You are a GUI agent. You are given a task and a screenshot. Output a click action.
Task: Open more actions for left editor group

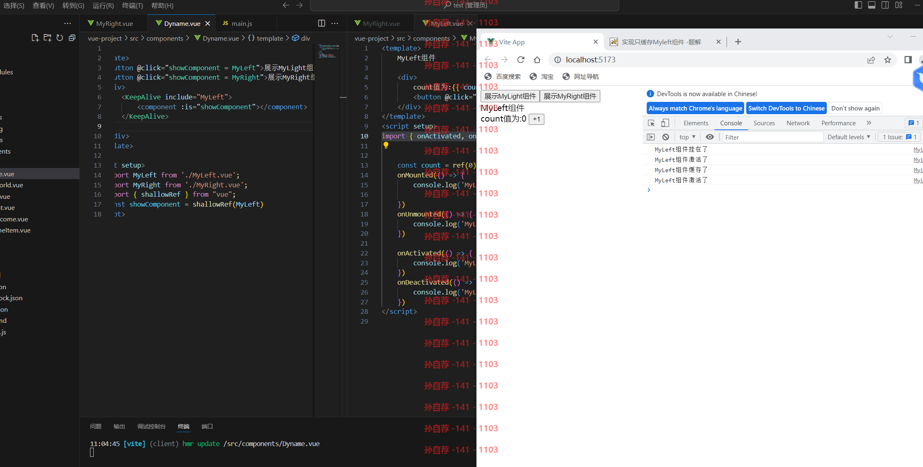335,23
